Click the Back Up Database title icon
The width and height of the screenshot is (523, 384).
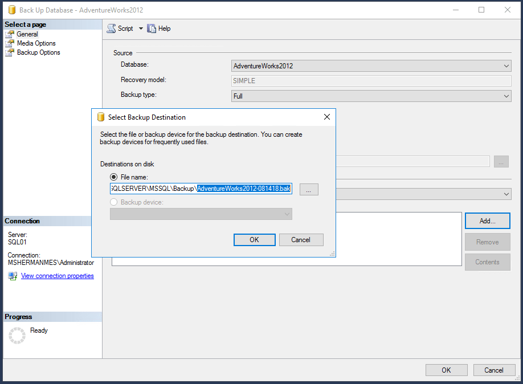[11, 10]
